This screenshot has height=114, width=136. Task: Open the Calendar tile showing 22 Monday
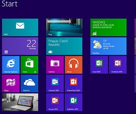20,46
